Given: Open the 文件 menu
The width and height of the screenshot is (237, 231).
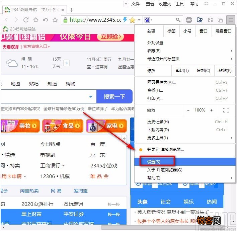Looking at the screenshot, I should click(x=135, y=4).
